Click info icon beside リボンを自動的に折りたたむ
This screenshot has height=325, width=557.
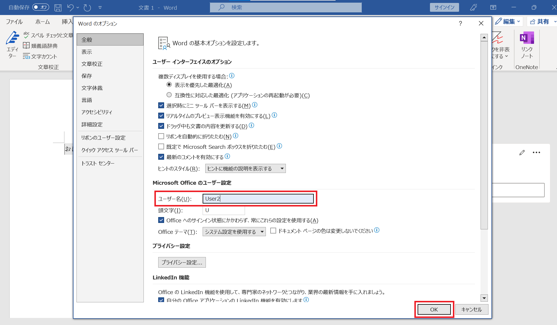[236, 136]
